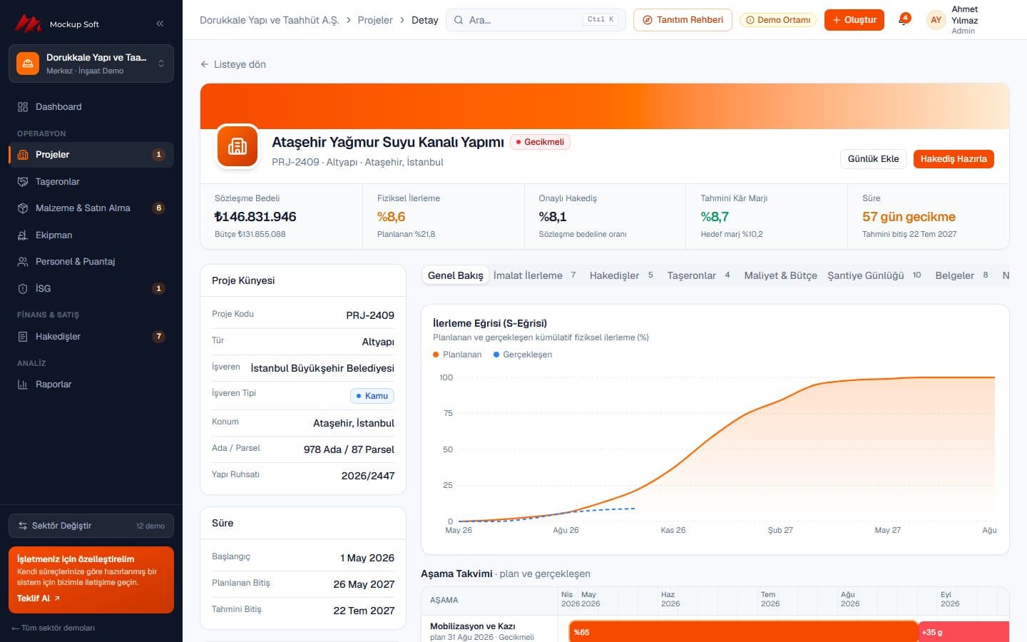Click the Hakediş Hazırla button
This screenshot has width=1027, height=642.
pyautogui.click(x=953, y=159)
